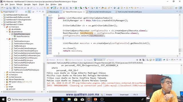Collapse the testHibernate12-Criteria project

[x=2, y=24]
